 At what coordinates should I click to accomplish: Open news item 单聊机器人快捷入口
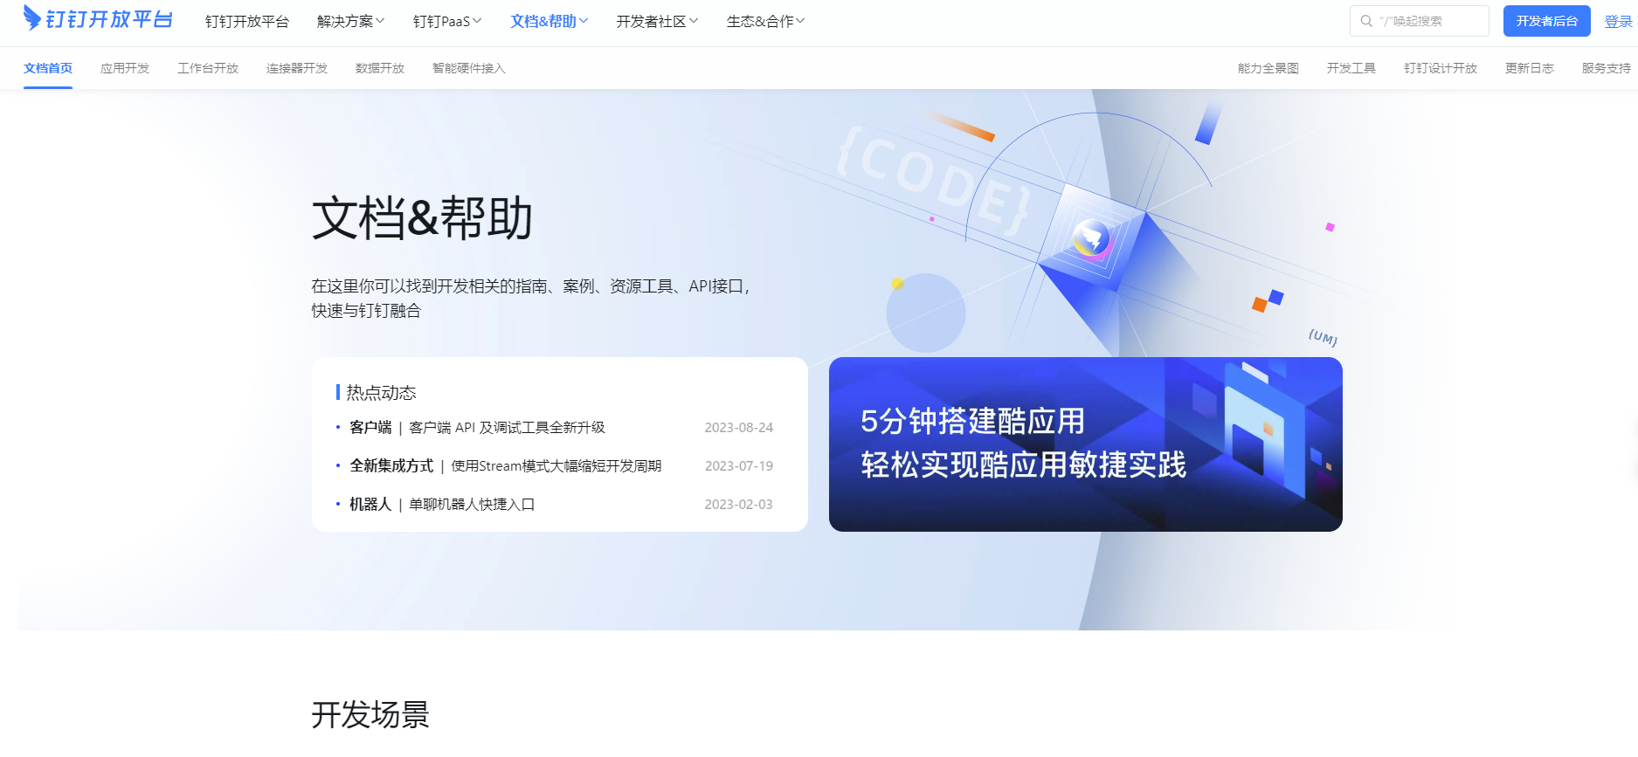coord(472,504)
